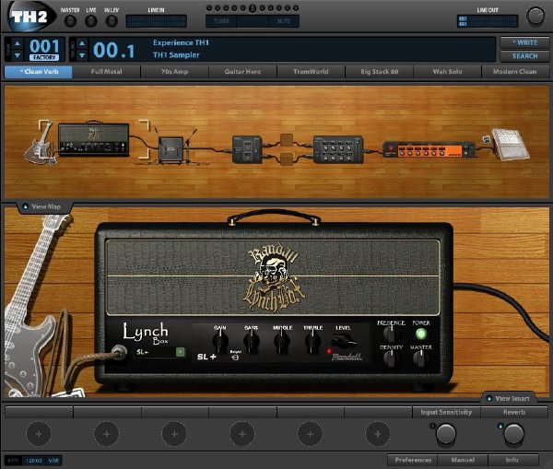Toggle the Bright switch on the amp
The height and width of the screenshot is (469, 553).
tap(235, 358)
